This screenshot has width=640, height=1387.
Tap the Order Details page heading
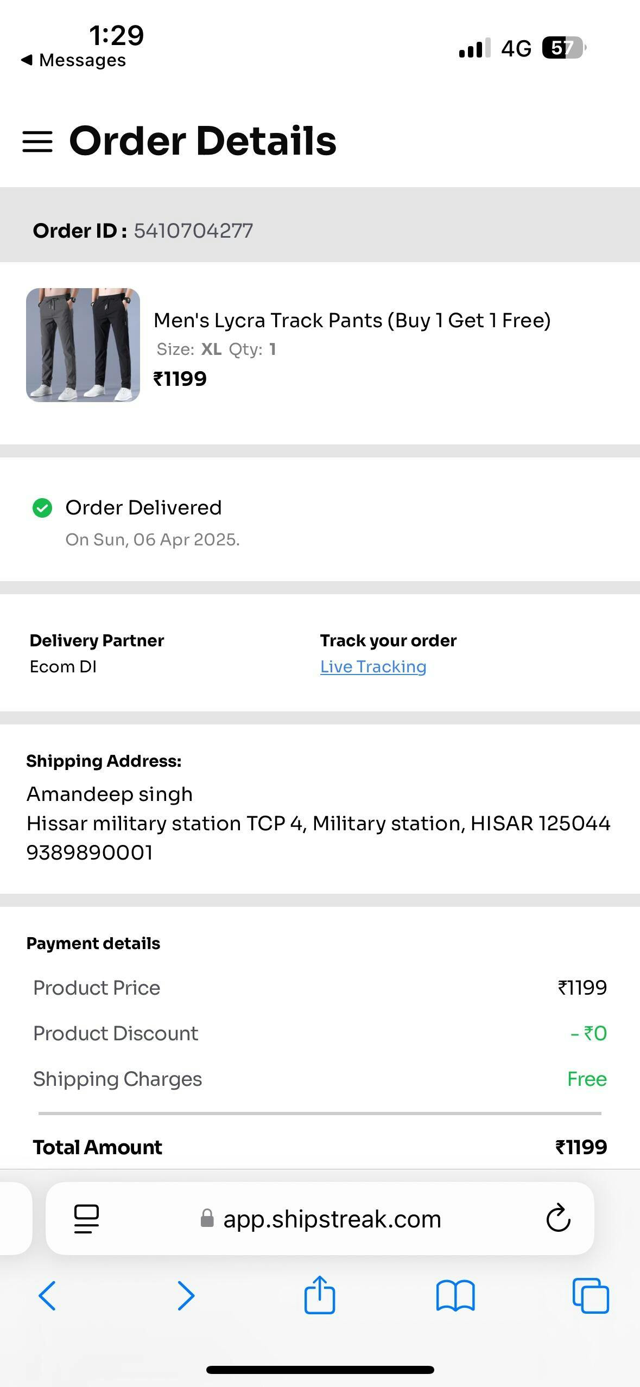point(202,141)
